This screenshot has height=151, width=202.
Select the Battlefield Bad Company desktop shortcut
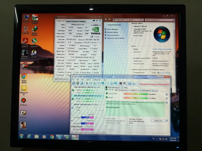(x=24, y=54)
